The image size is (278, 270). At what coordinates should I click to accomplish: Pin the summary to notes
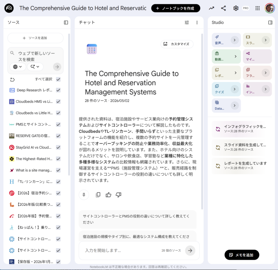click(x=84, y=195)
